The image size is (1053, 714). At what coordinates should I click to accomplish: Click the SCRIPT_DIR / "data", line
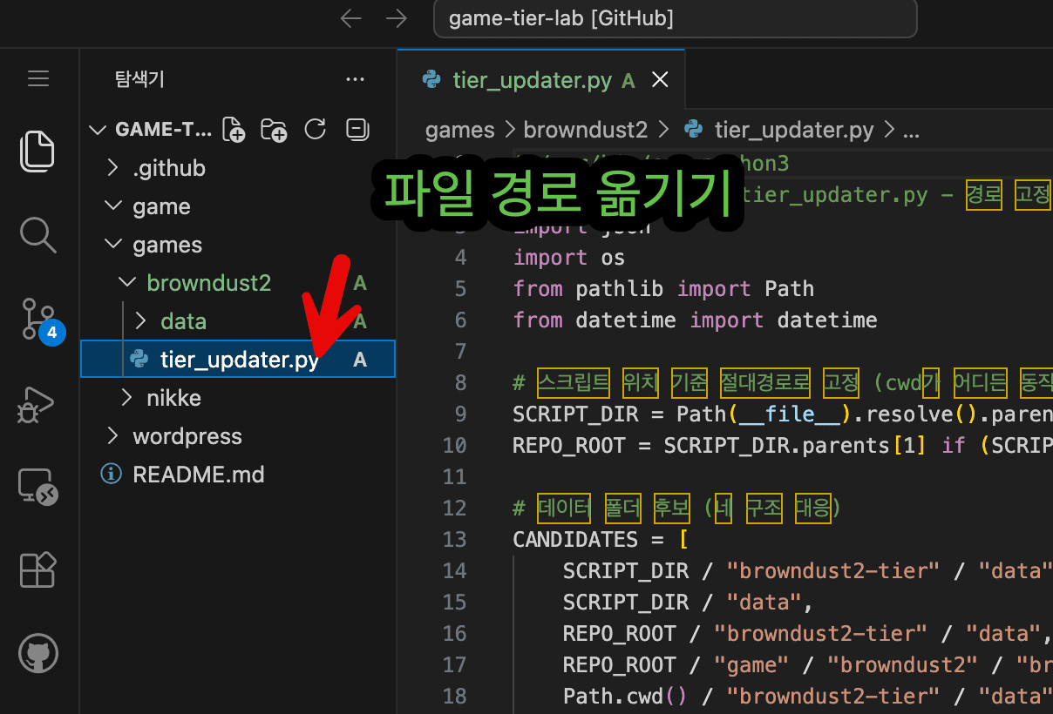tap(689, 602)
